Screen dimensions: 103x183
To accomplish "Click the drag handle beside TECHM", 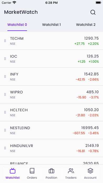I will coord(5,41).
